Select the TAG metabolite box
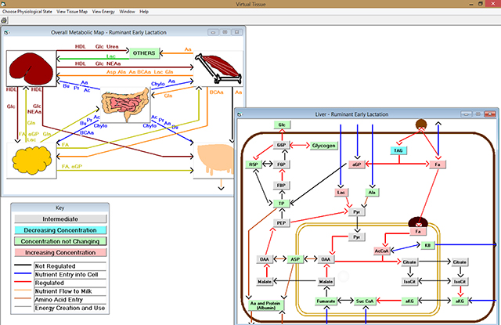Screen dimensions: 501x325 click(x=398, y=150)
